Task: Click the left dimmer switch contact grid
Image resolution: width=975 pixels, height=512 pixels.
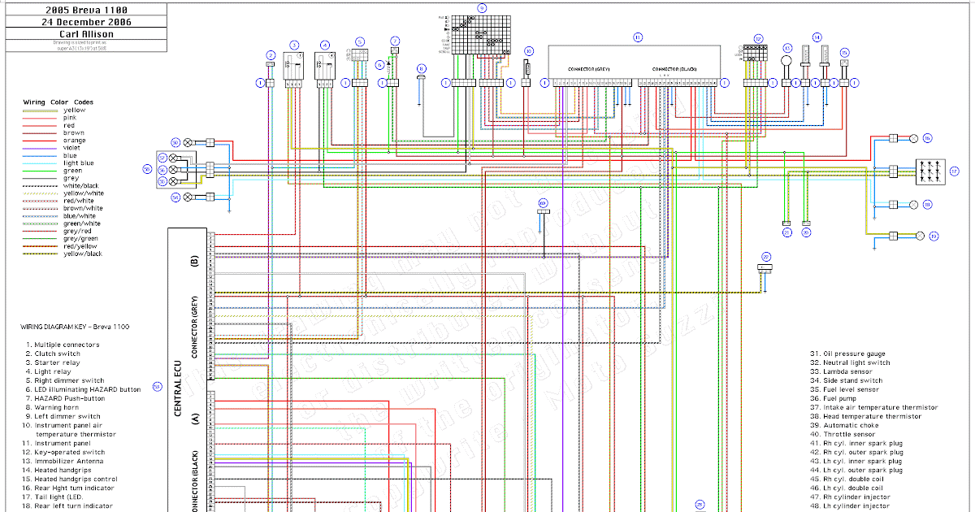Action: pos(482,36)
